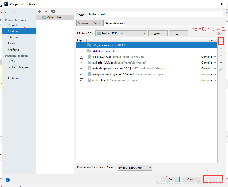Viewport: 228px width, 187px height.
Task: Click the IntelliJ logo in title bar
Action: click(6, 4)
